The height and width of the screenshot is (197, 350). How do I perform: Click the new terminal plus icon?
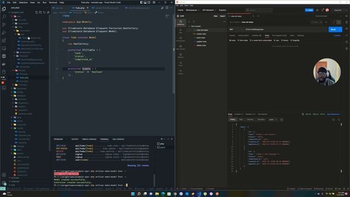(162, 139)
